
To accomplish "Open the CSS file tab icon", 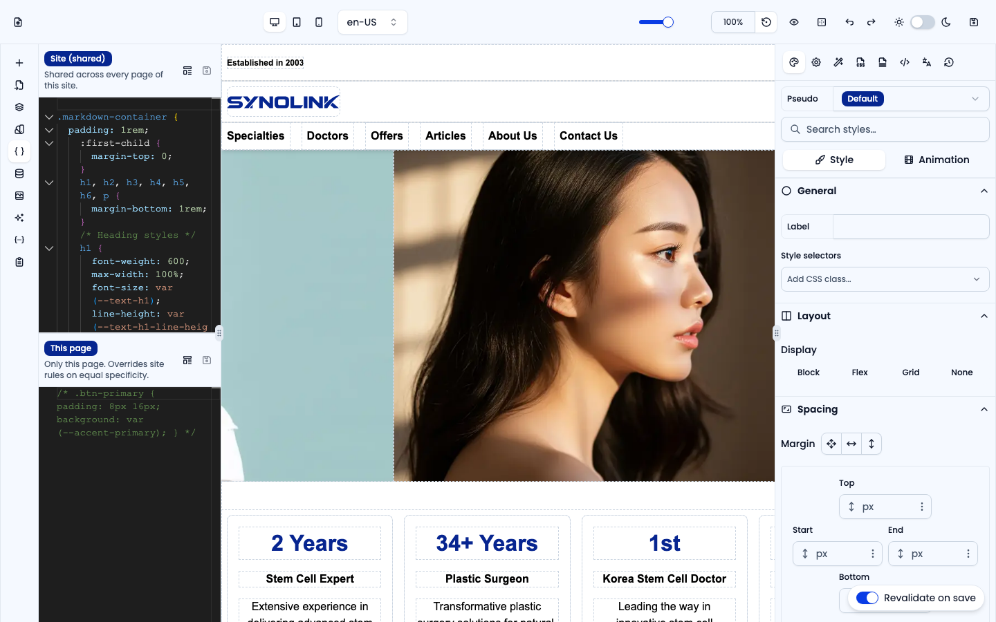I will tap(860, 62).
